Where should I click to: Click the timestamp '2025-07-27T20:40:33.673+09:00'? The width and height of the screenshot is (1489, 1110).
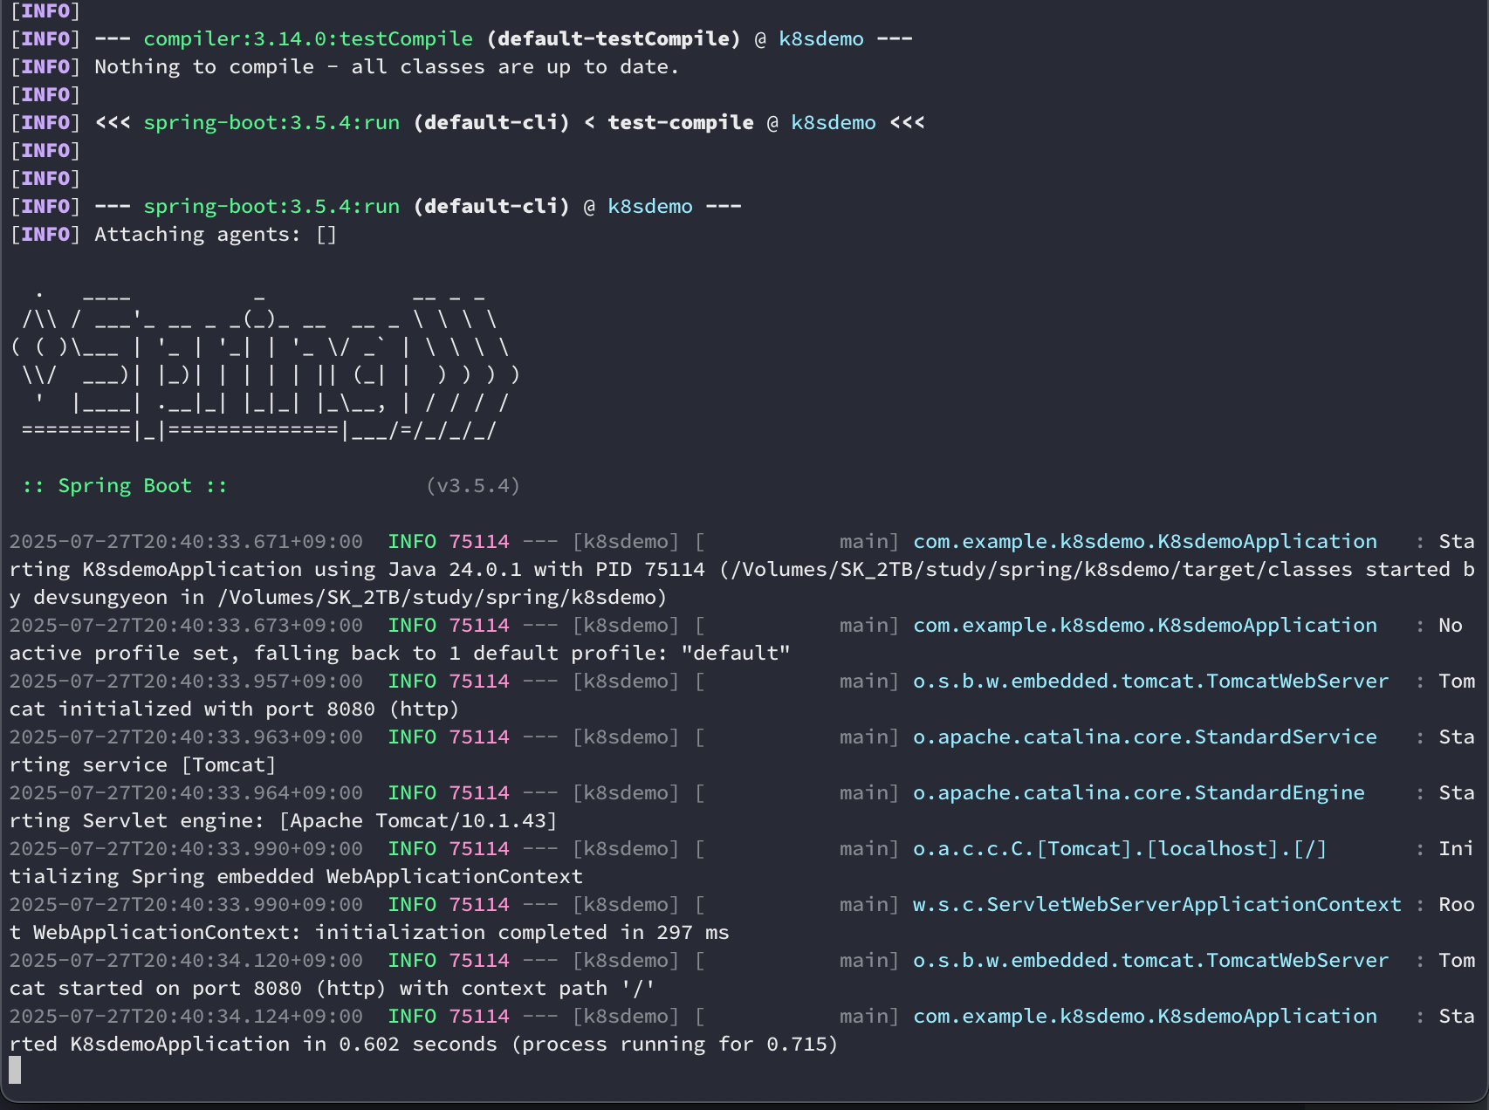186,626
